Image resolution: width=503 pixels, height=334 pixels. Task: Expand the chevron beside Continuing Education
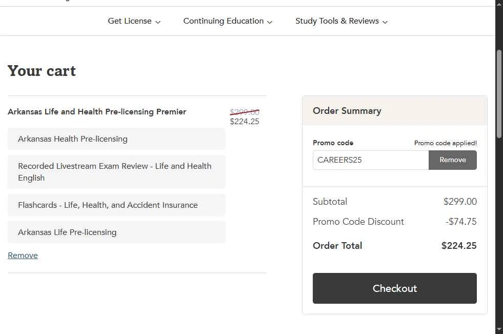click(270, 22)
